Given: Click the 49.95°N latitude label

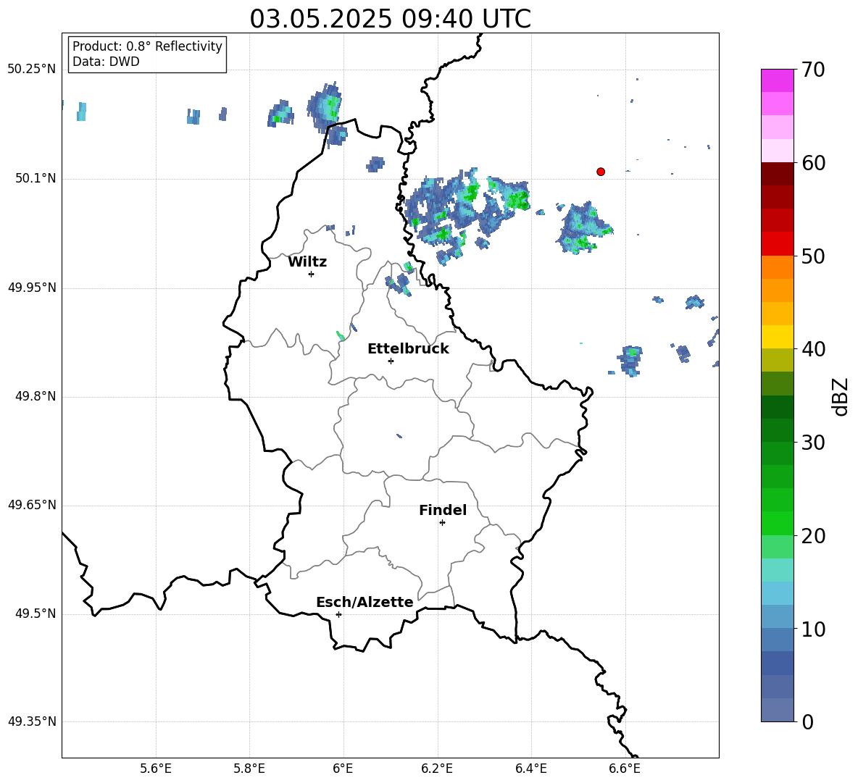Looking at the screenshot, I should pyautogui.click(x=32, y=288).
